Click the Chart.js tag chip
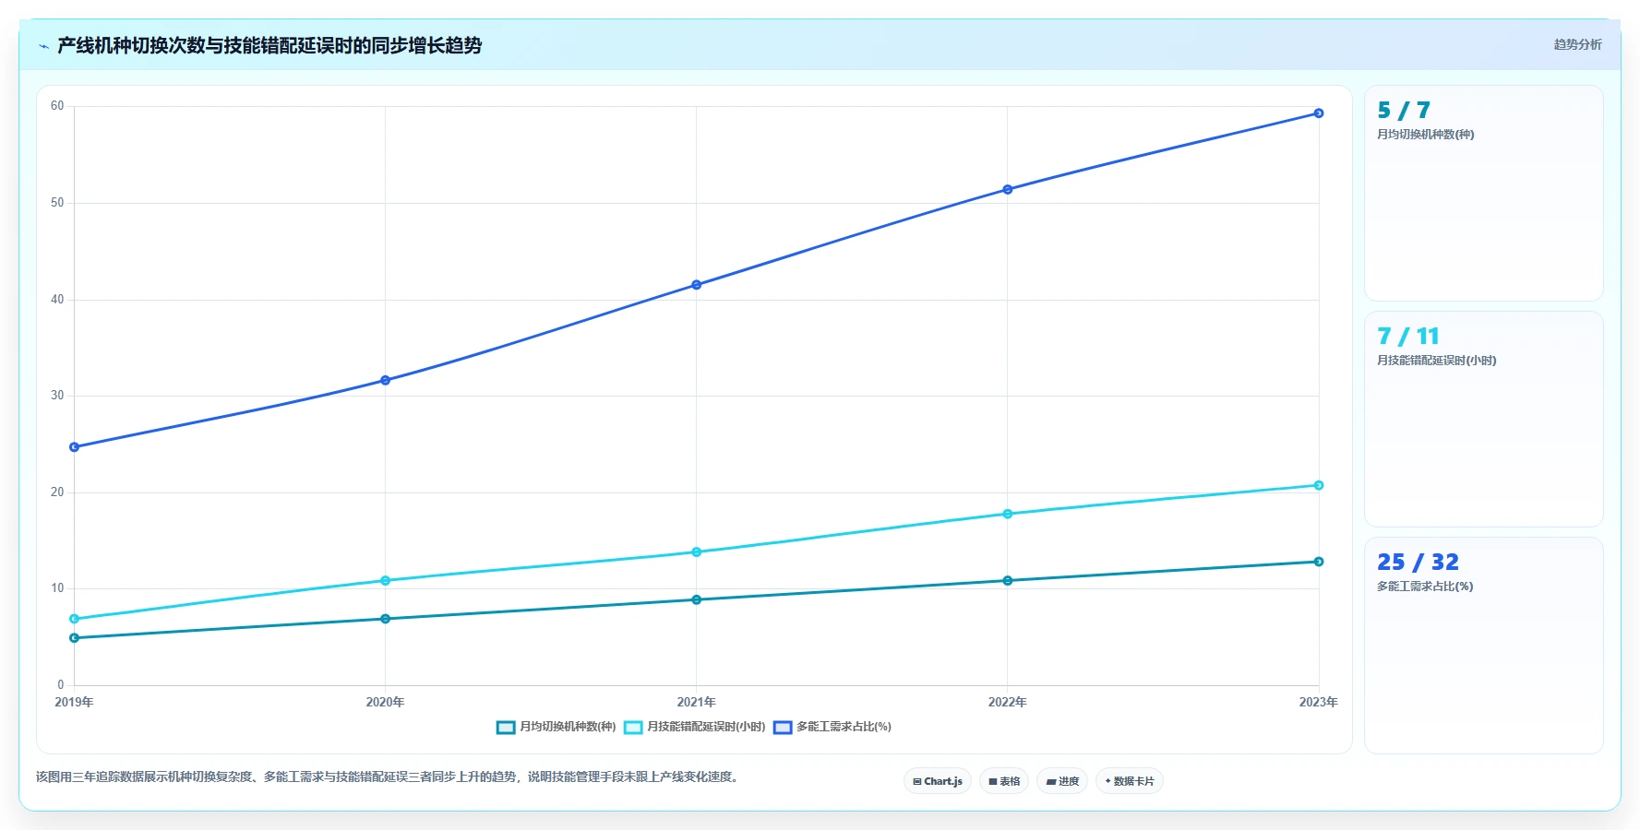The height and width of the screenshot is (830, 1640). pos(938,781)
